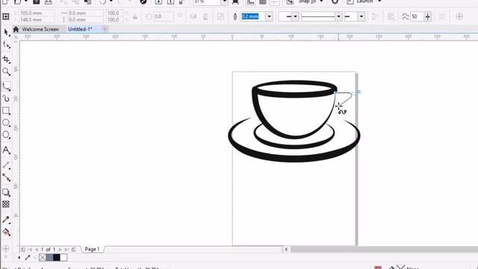
Task: Open the start arrowhead dropdown
Action: 295,16
